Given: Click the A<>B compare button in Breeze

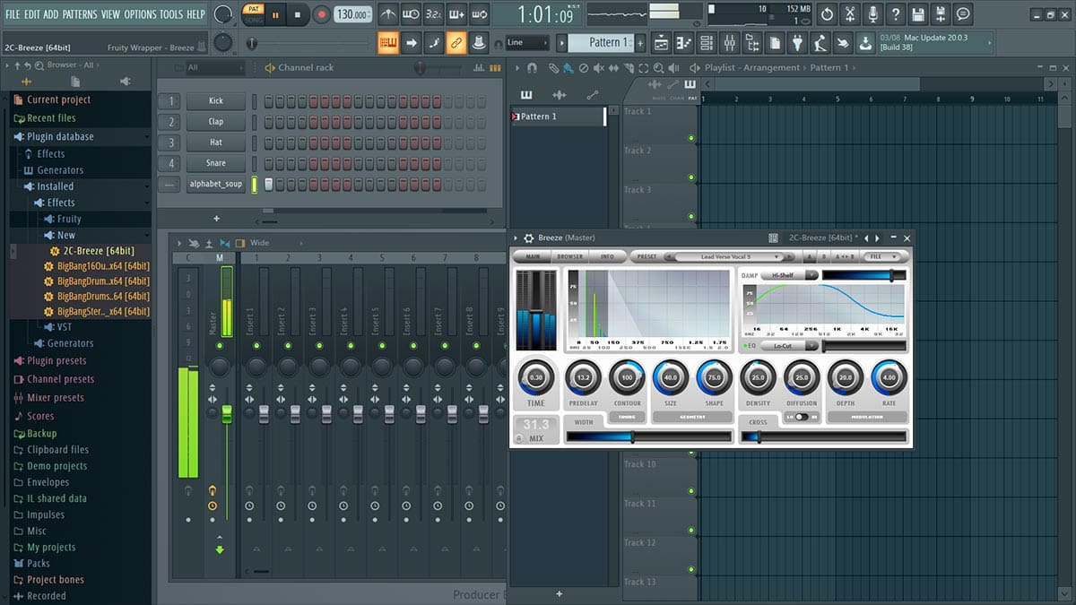Looking at the screenshot, I should pyautogui.click(x=843, y=256).
